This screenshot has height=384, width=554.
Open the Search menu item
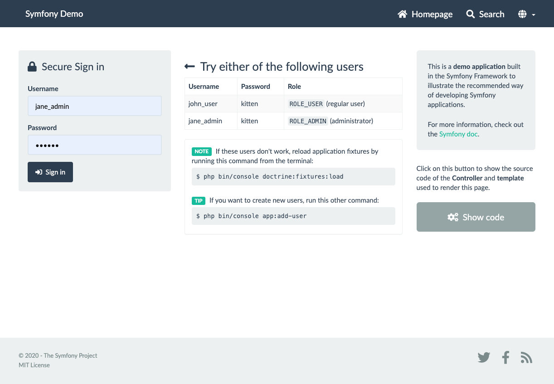tap(485, 14)
